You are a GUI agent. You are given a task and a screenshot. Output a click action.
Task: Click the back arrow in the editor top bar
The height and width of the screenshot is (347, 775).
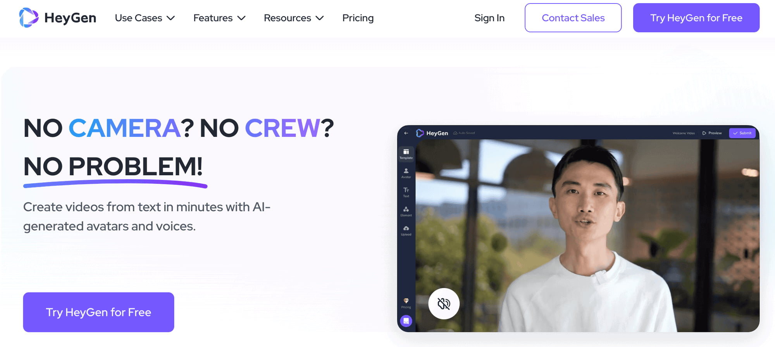406,133
